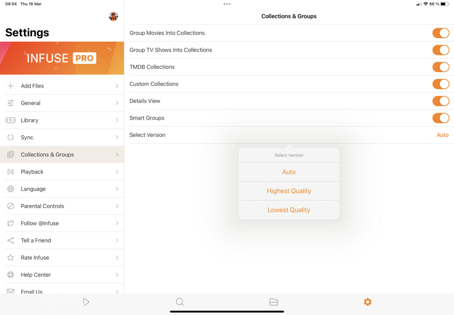Open Email Us label

click(x=32, y=292)
